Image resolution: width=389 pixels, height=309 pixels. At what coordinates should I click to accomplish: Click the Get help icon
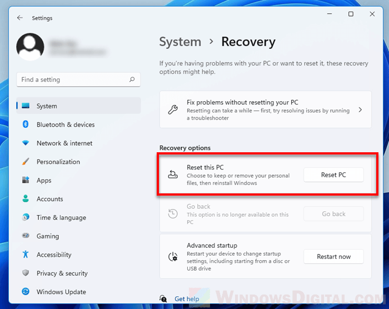[x=163, y=298]
